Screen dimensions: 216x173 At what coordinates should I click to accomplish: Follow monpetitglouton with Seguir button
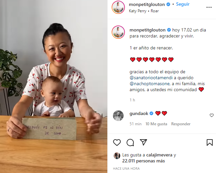(183, 4)
